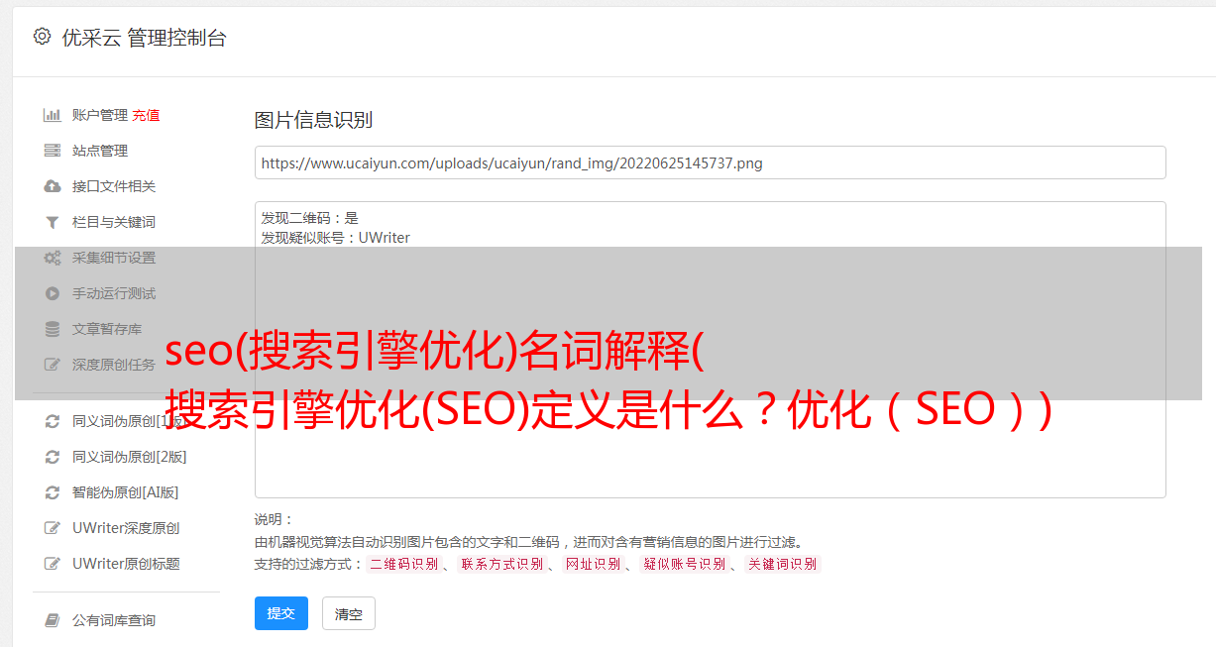1216x647 pixels.
Task: Click the 疑似账号识别 filter tag
Action: tap(684, 564)
